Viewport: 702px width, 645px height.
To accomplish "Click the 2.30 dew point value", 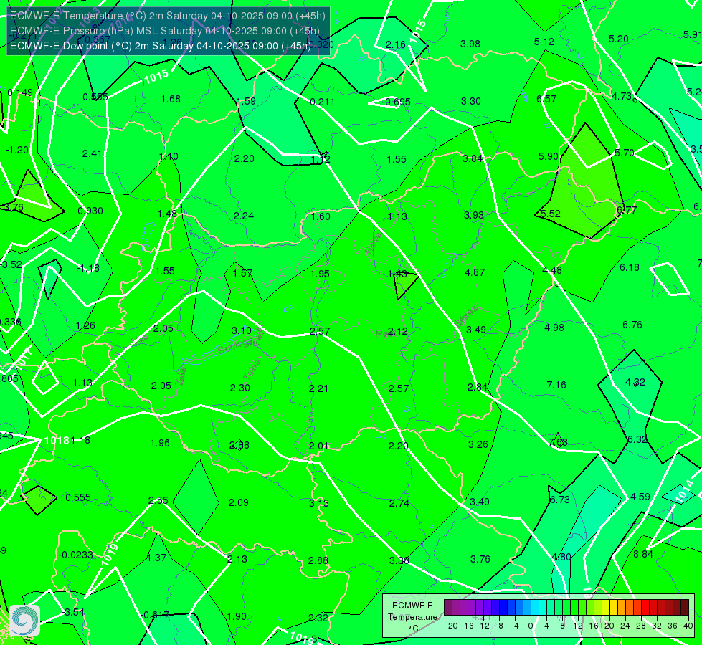I will point(240,388).
